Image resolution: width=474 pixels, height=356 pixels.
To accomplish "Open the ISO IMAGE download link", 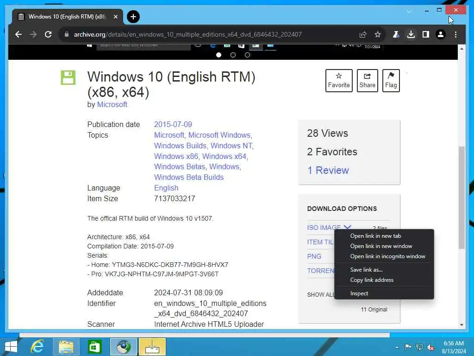I will click(324, 227).
